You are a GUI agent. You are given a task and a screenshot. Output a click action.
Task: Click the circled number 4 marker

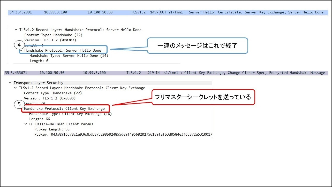click(19, 45)
